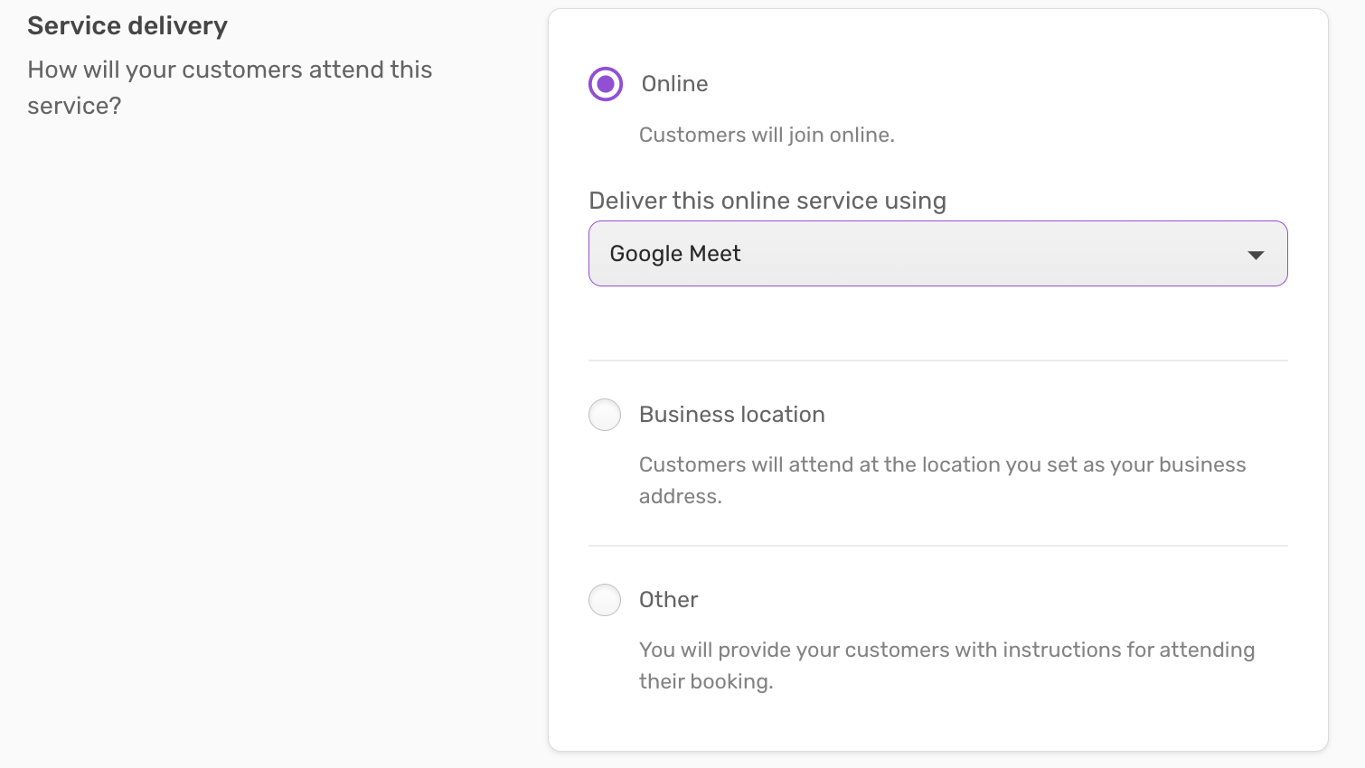This screenshot has height=768, width=1365.
Task: Click blank space below Google Meet dropdown
Action: pos(937,323)
